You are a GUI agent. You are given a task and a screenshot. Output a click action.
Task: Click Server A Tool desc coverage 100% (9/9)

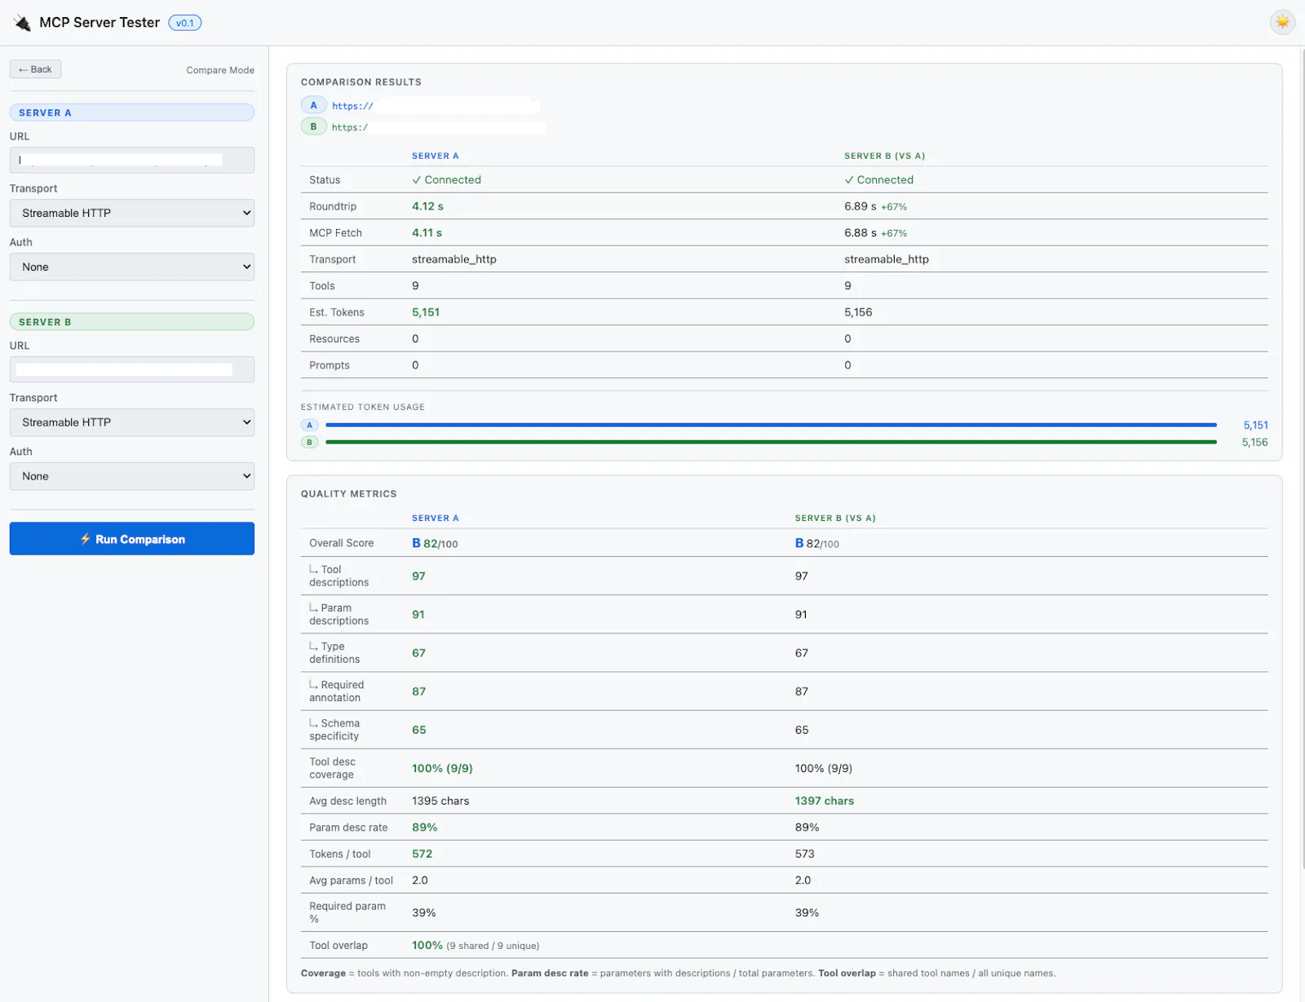442,768
